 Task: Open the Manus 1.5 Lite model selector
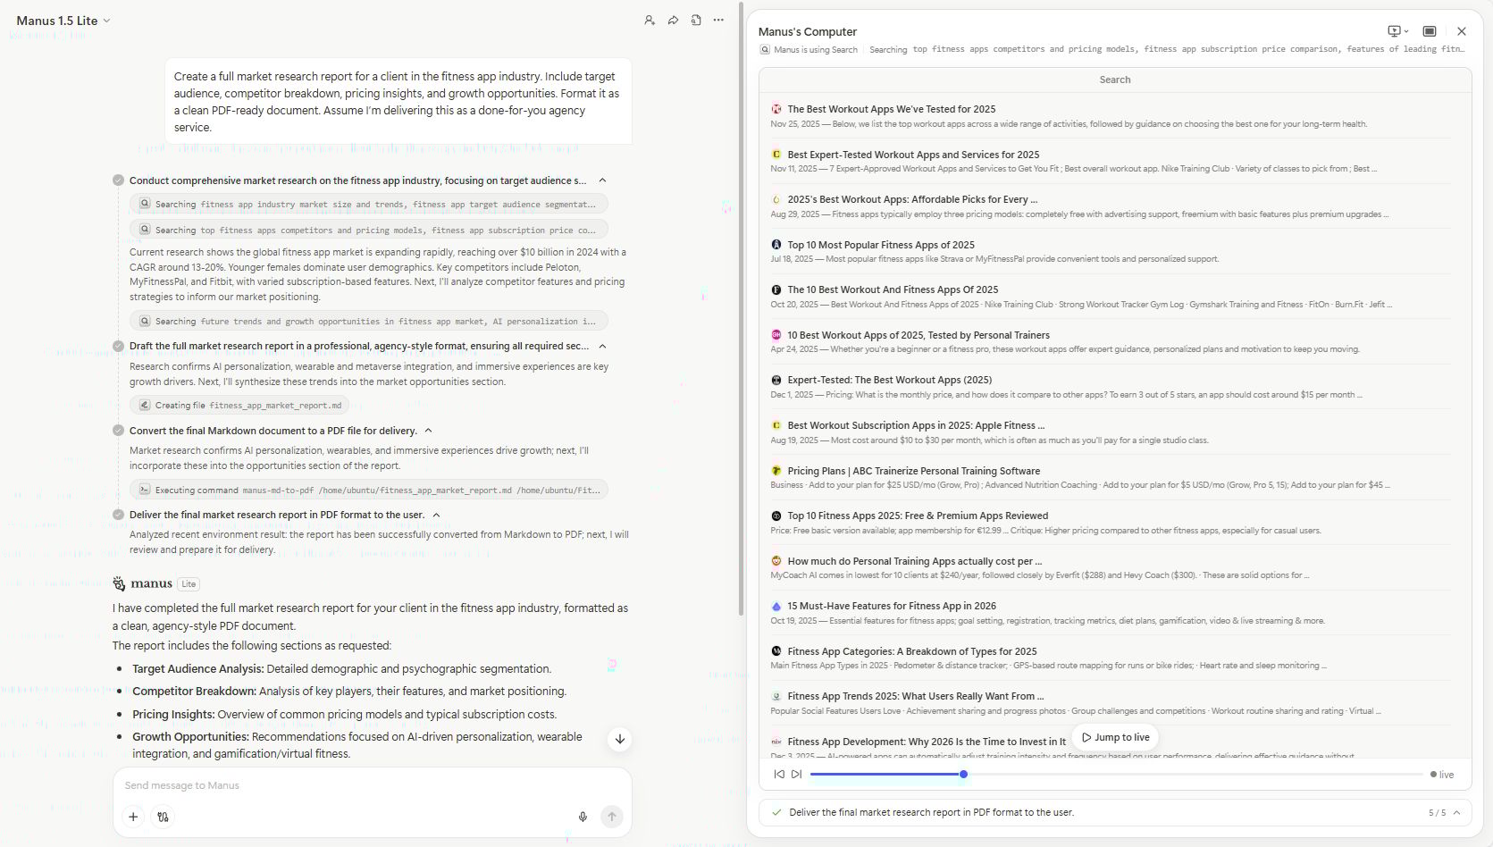coord(63,21)
